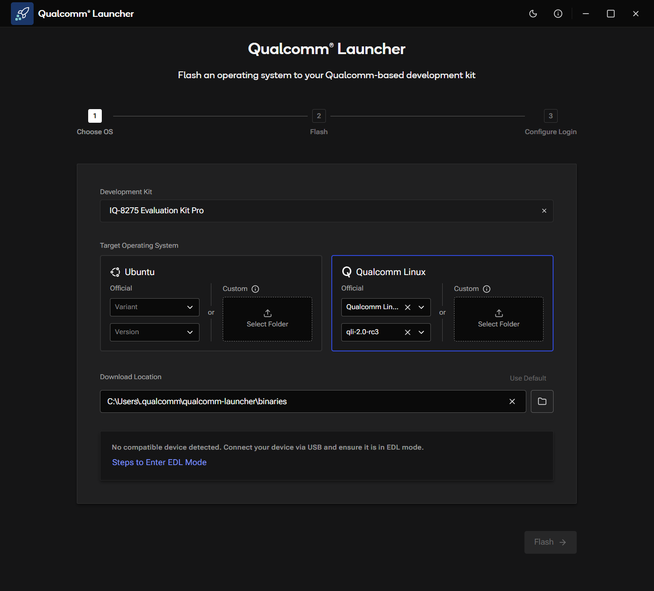Image resolution: width=654 pixels, height=591 pixels.
Task: Click the Flash button
Action: 550,542
